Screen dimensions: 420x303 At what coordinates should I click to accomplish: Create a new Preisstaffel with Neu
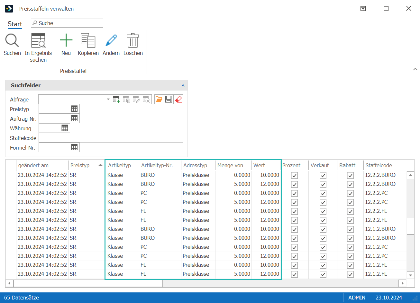pos(66,41)
